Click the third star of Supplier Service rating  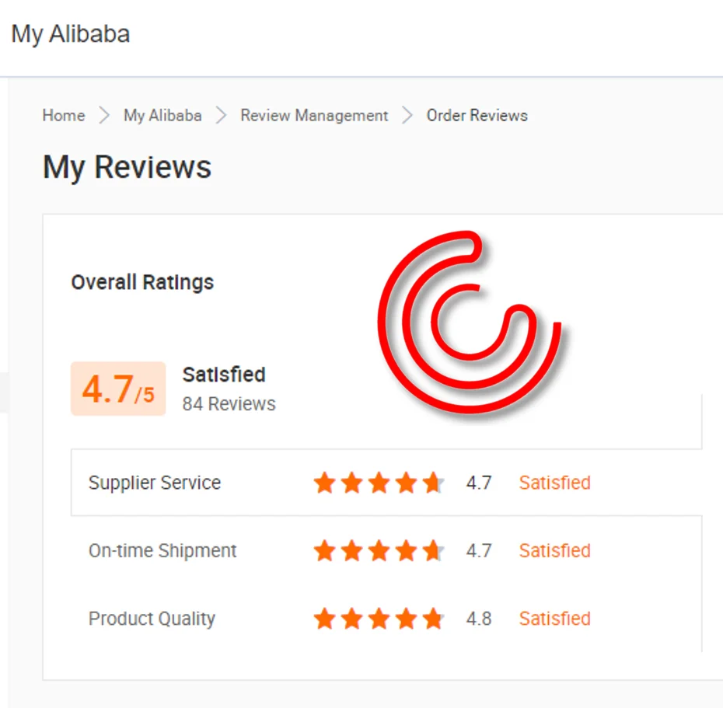379,483
